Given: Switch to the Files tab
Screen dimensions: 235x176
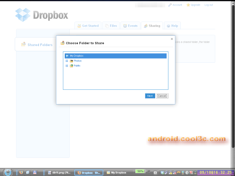Looking at the screenshot, I should (x=111, y=26).
